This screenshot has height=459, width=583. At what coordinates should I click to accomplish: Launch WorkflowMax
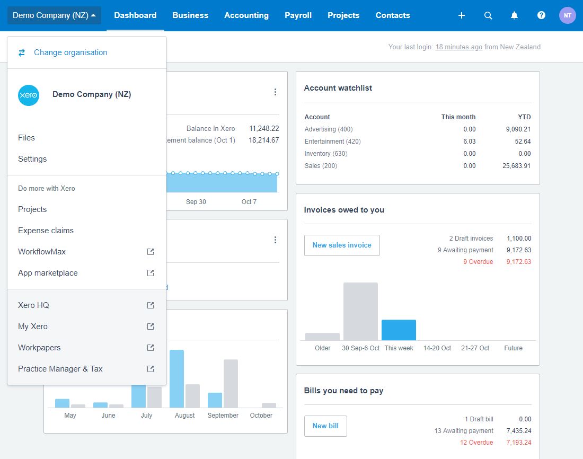pyautogui.click(x=86, y=252)
